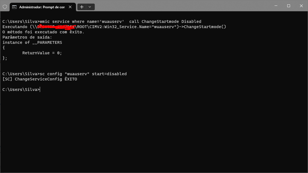Screen dimensions: 308x173
Task: Maximize the terminal window
Action: pyautogui.click(x=289, y=6)
